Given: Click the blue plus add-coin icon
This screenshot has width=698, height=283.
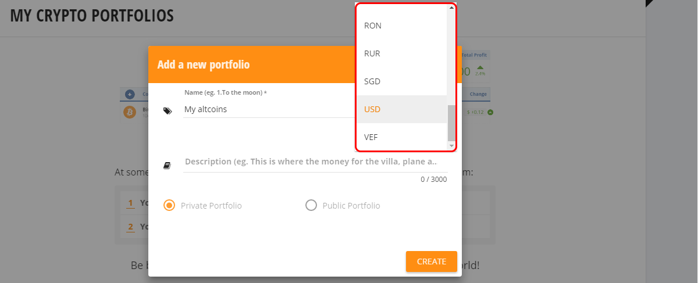Looking at the screenshot, I should click(x=130, y=94).
